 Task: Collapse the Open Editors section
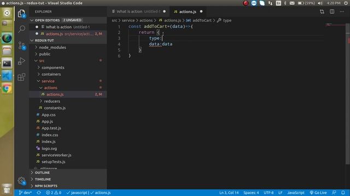click(x=68, y=20)
